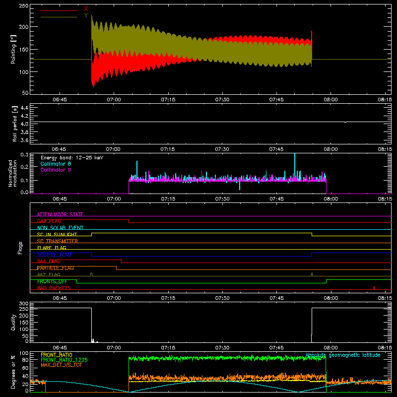Click the 'Degrees or %' axis title

(x=13, y=372)
